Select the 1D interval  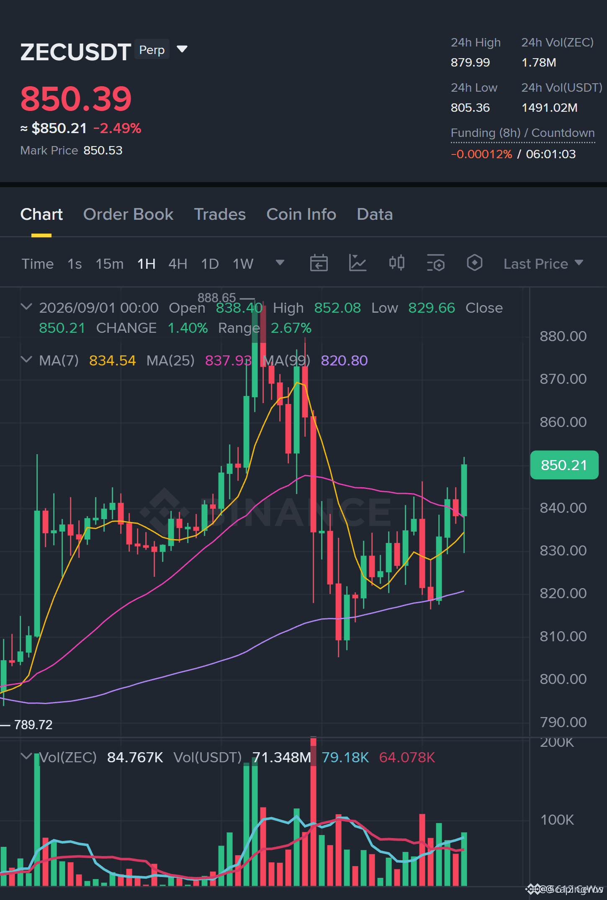tap(210, 264)
